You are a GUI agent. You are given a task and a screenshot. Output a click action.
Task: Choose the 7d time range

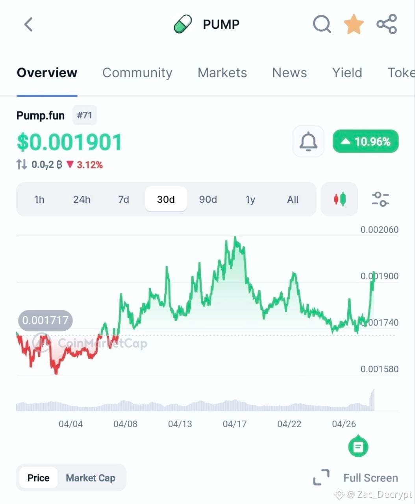(124, 199)
